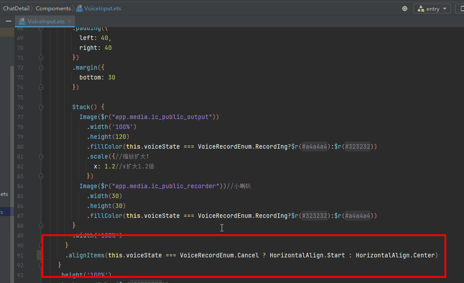Click line number 91 in the gutter

point(20,255)
